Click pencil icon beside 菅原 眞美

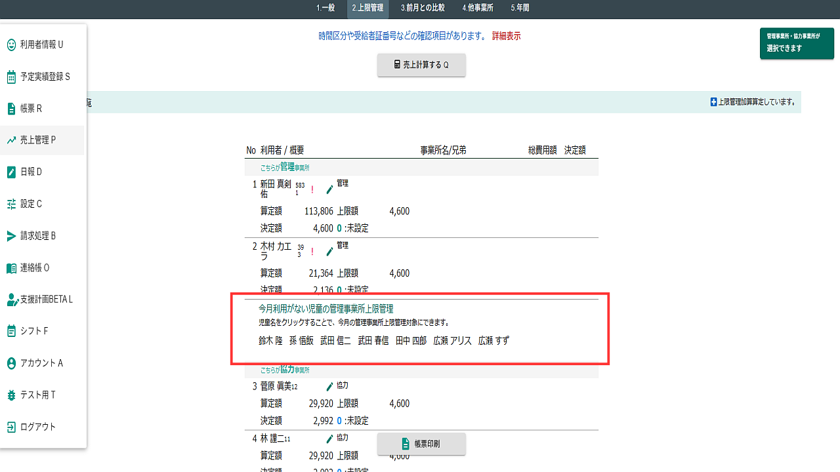point(330,387)
